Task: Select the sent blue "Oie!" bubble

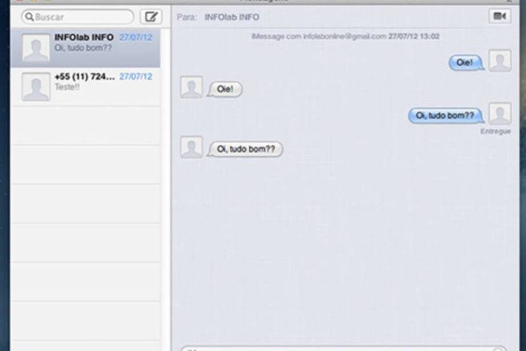Action: (x=467, y=62)
